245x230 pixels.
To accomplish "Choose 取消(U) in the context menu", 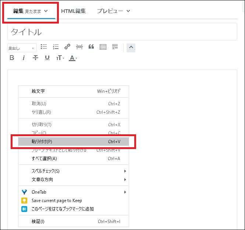I will 74,104.
